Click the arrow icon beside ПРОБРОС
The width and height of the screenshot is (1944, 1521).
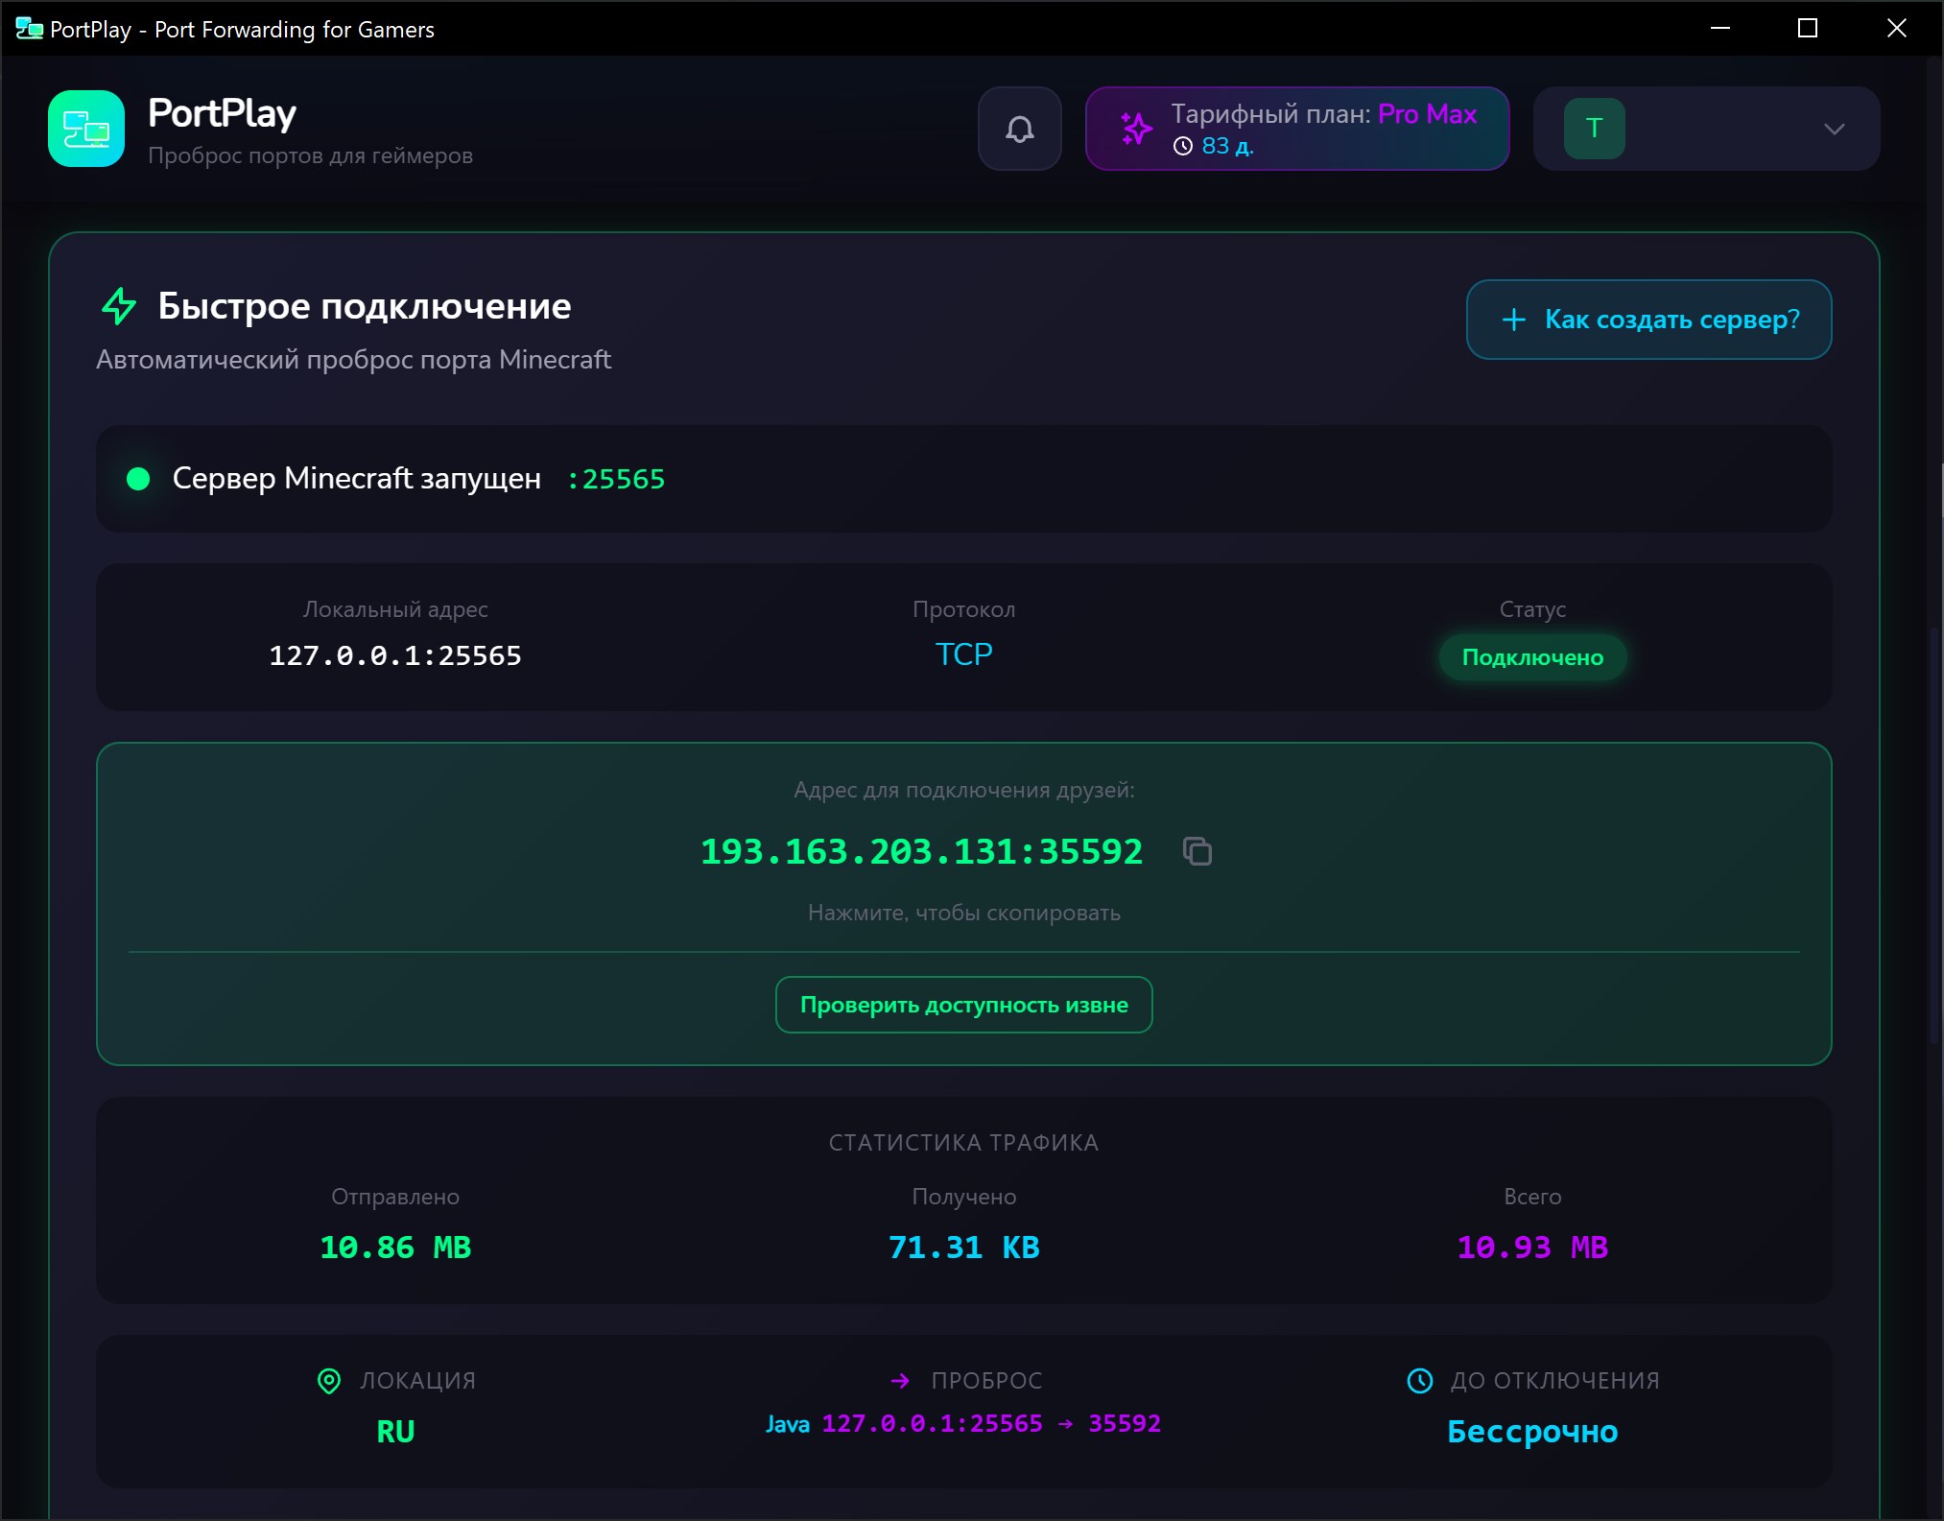[x=900, y=1381]
